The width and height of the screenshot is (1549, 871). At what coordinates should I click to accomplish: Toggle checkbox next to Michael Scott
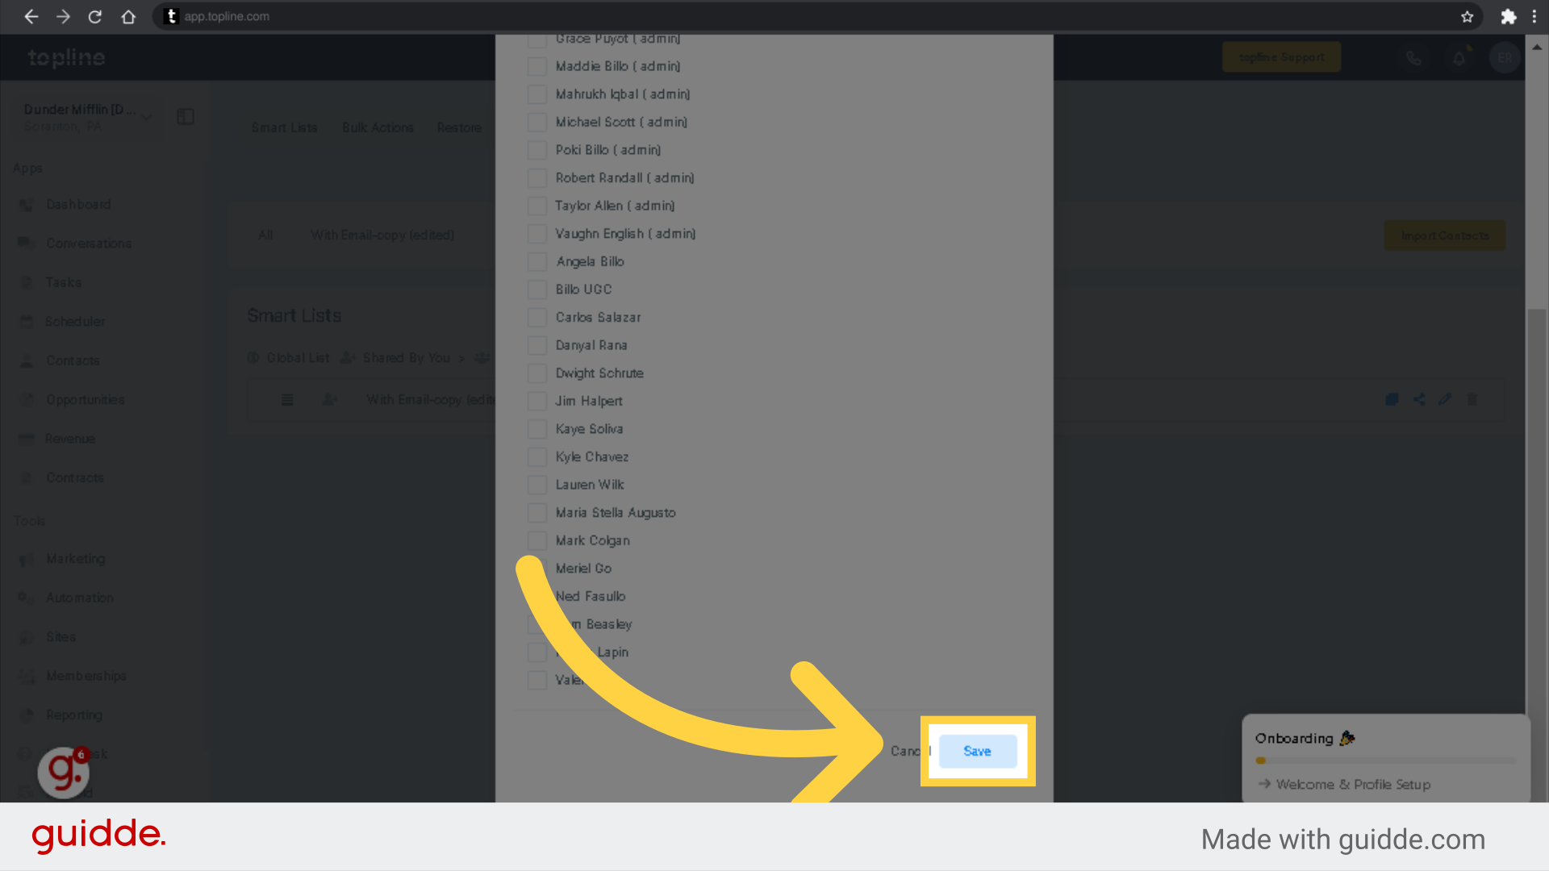(537, 121)
